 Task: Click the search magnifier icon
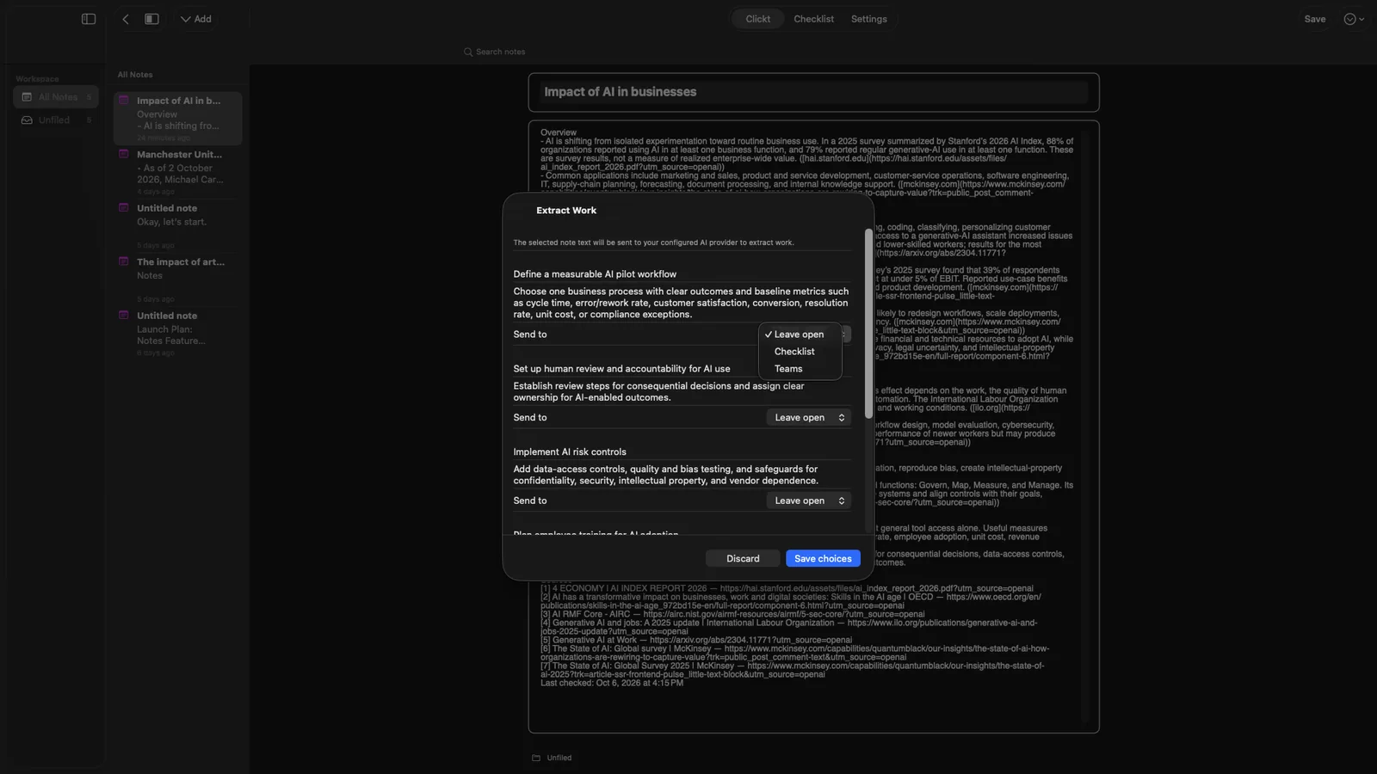point(468,52)
